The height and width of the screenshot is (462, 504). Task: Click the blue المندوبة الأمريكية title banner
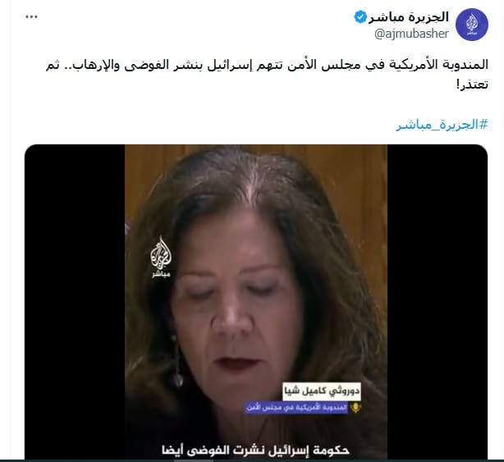tap(297, 408)
